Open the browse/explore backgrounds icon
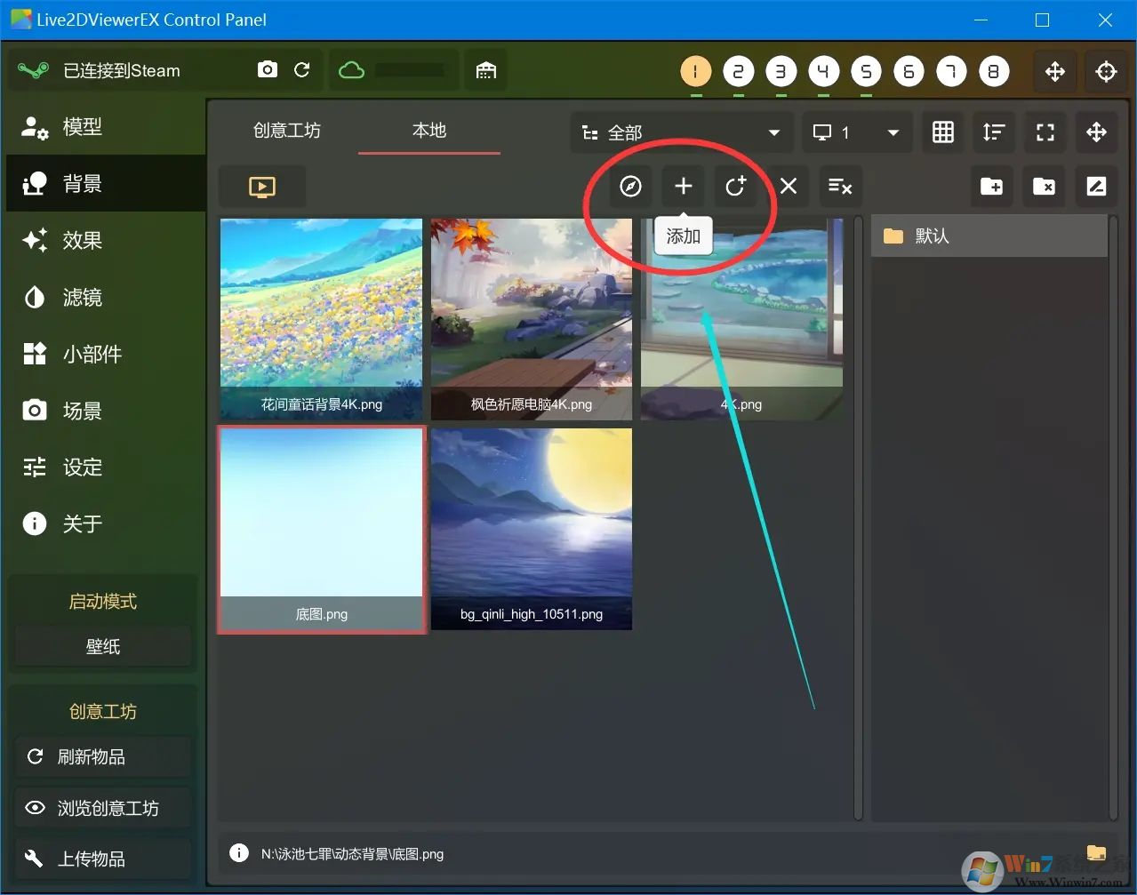 point(629,187)
